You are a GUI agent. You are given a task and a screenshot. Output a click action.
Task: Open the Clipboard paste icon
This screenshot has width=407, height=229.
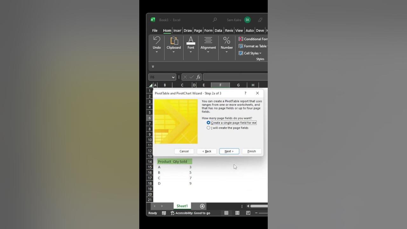click(174, 40)
